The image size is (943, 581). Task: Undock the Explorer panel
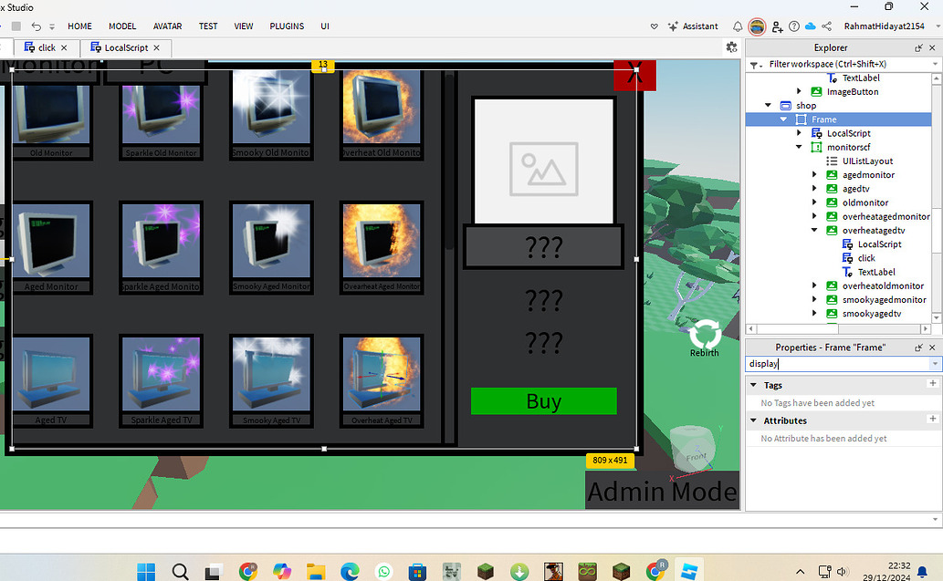[x=918, y=47]
